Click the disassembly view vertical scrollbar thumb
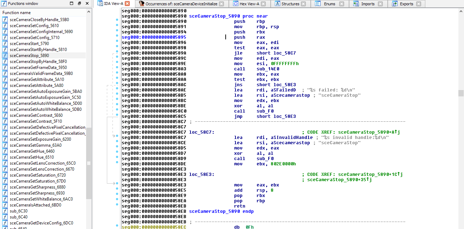464x229 pixels. (x=461, y=93)
